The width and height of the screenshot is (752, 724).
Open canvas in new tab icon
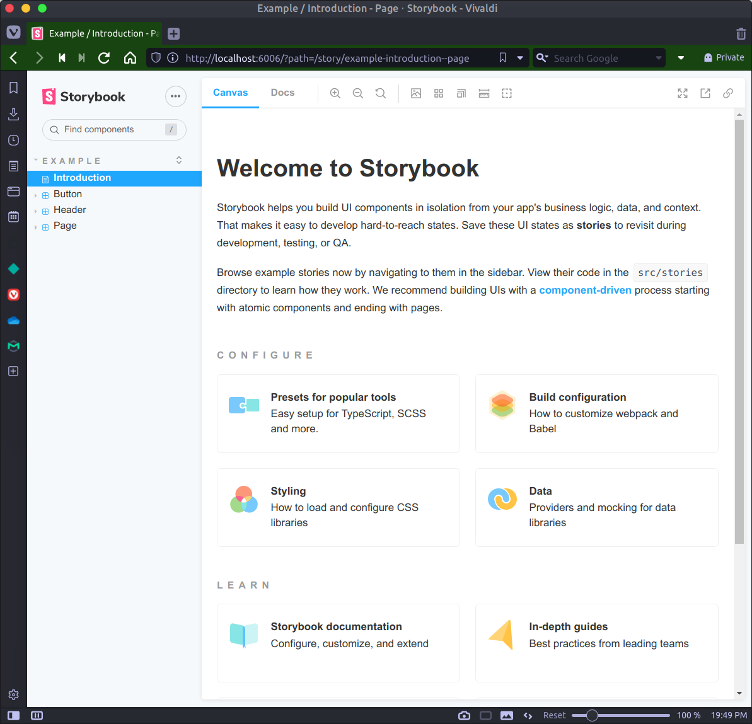[x=705, y=93]
